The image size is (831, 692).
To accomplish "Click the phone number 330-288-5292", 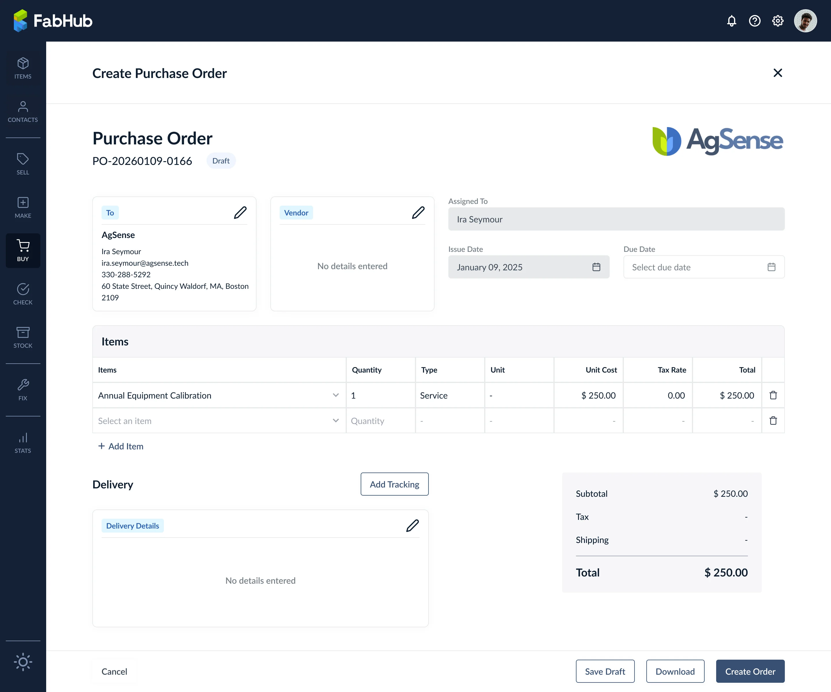I will pos(126,274).
